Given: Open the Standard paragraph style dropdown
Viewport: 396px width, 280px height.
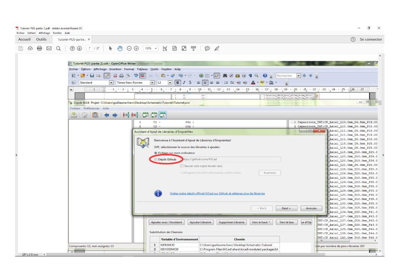Looking at the screenshot, I should [111, 82].
